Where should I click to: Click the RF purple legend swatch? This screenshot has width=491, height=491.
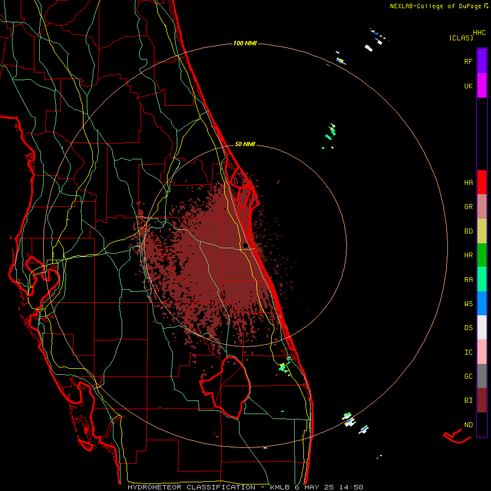pyautogui.click(x=482, y=61)
